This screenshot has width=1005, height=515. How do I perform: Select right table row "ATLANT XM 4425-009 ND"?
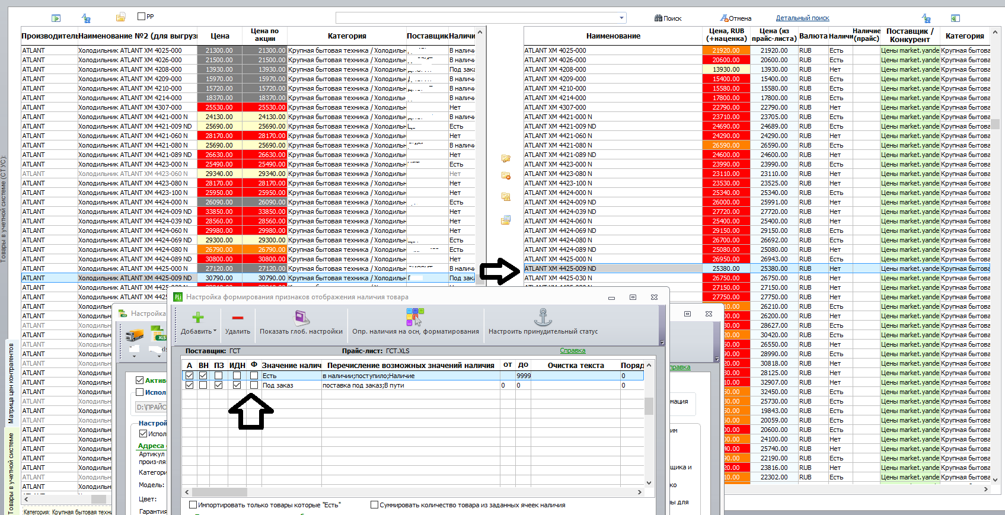pyautogui.click(x=757, y=268)
